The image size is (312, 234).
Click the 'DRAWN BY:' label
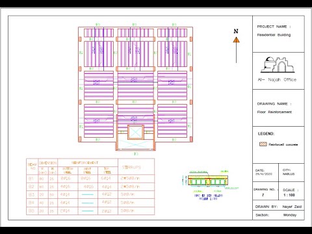pos(266,207)
